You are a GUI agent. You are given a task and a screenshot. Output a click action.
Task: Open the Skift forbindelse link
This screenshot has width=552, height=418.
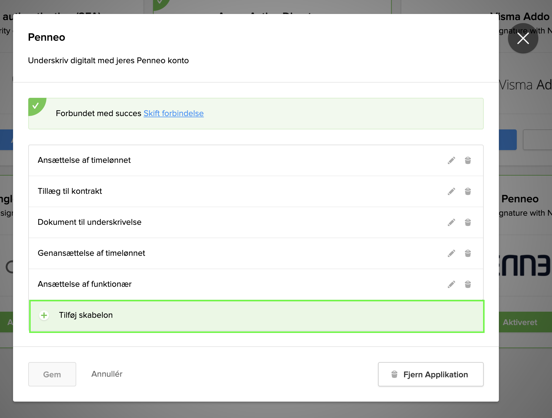click(173, 113)
